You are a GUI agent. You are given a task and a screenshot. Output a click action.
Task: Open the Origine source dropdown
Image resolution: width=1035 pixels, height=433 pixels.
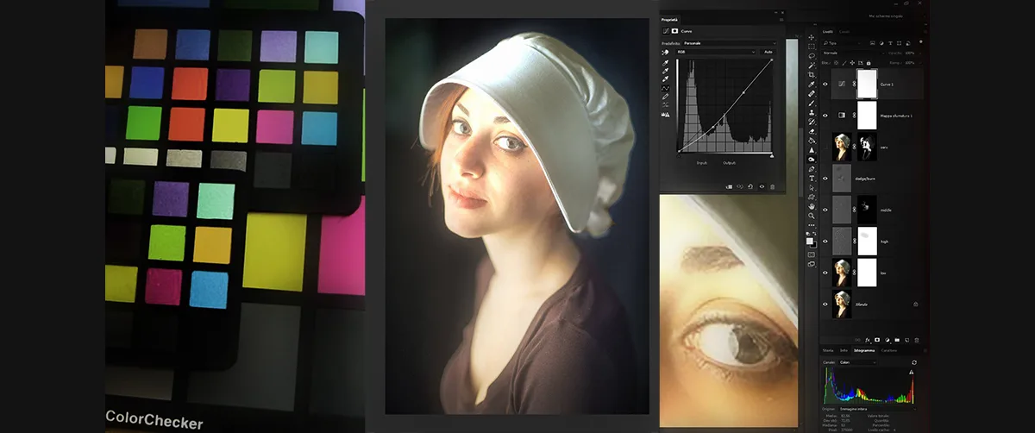[x=876, y=409]
